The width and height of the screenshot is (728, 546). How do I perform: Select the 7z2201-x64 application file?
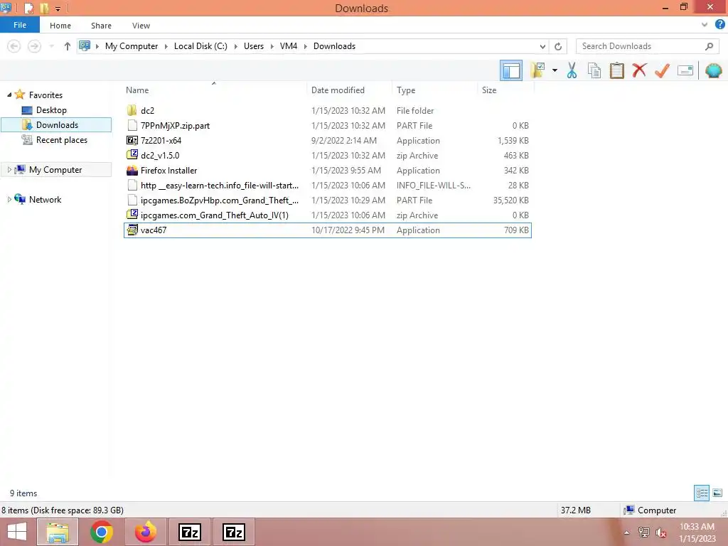(327, 140)
